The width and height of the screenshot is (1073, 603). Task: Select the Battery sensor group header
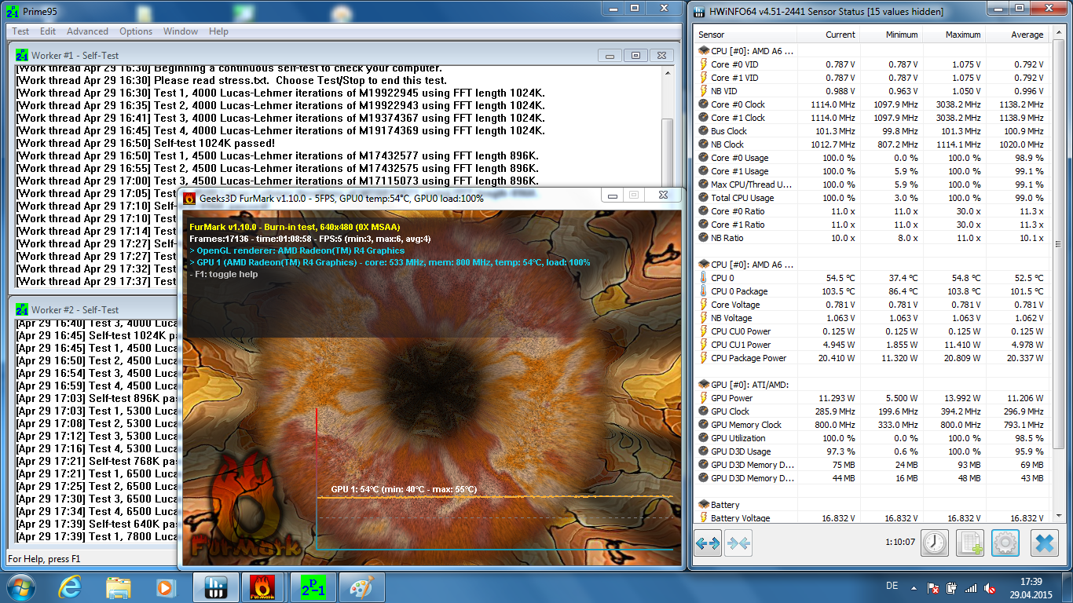click(x=872, y=505)
